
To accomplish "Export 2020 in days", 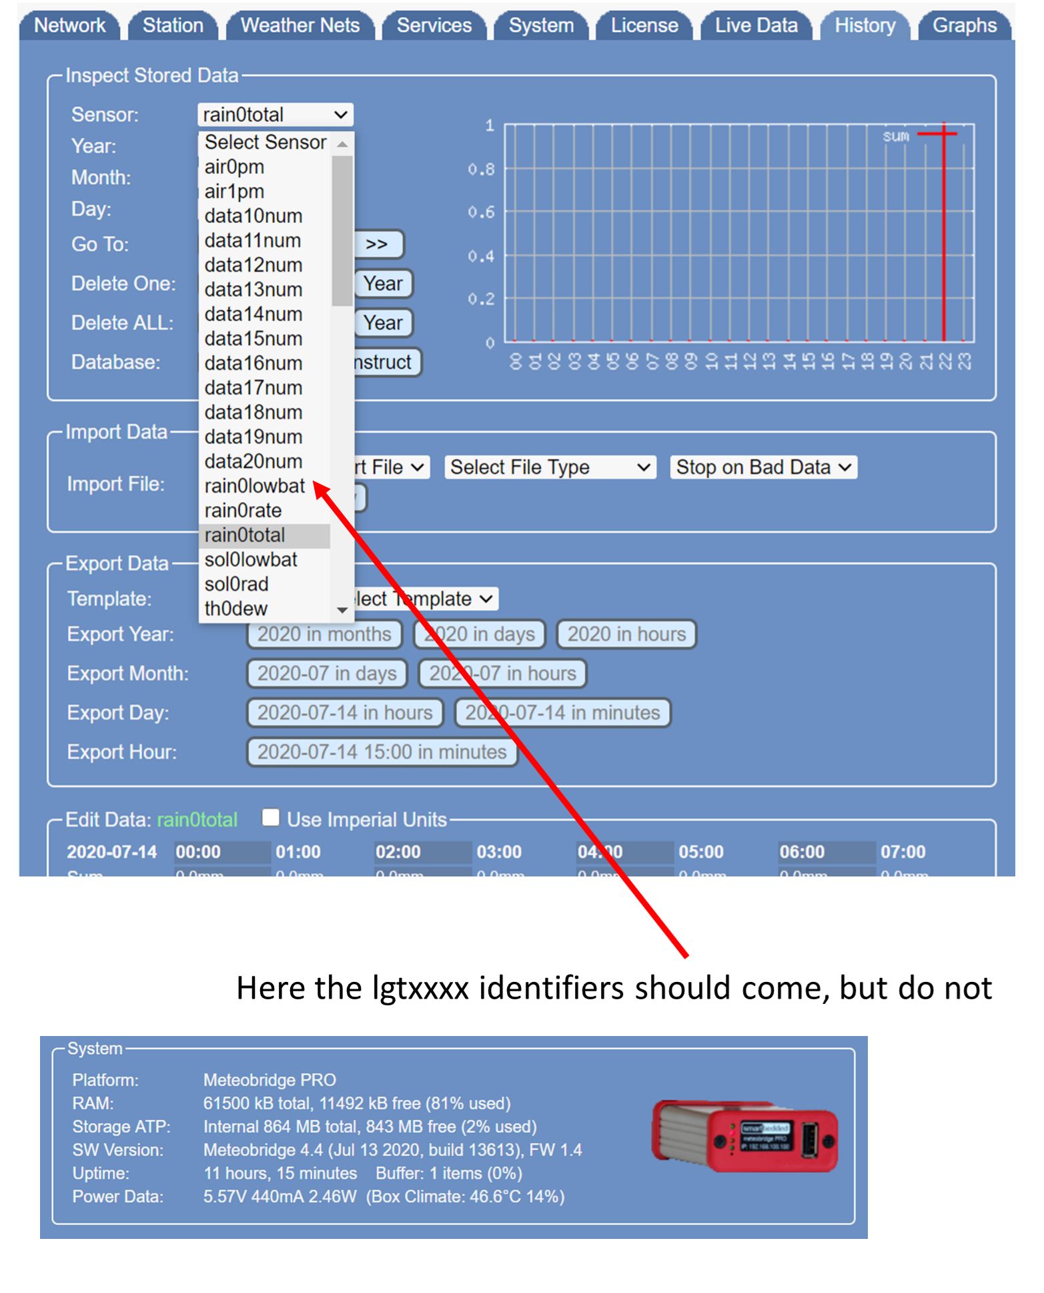I will click(480, 634).
